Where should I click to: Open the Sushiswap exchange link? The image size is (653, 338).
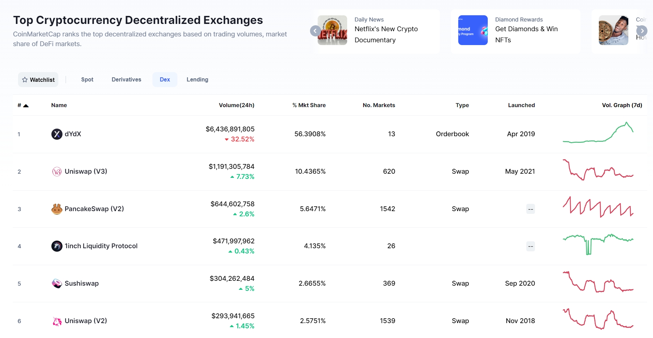tap(82, 284)
